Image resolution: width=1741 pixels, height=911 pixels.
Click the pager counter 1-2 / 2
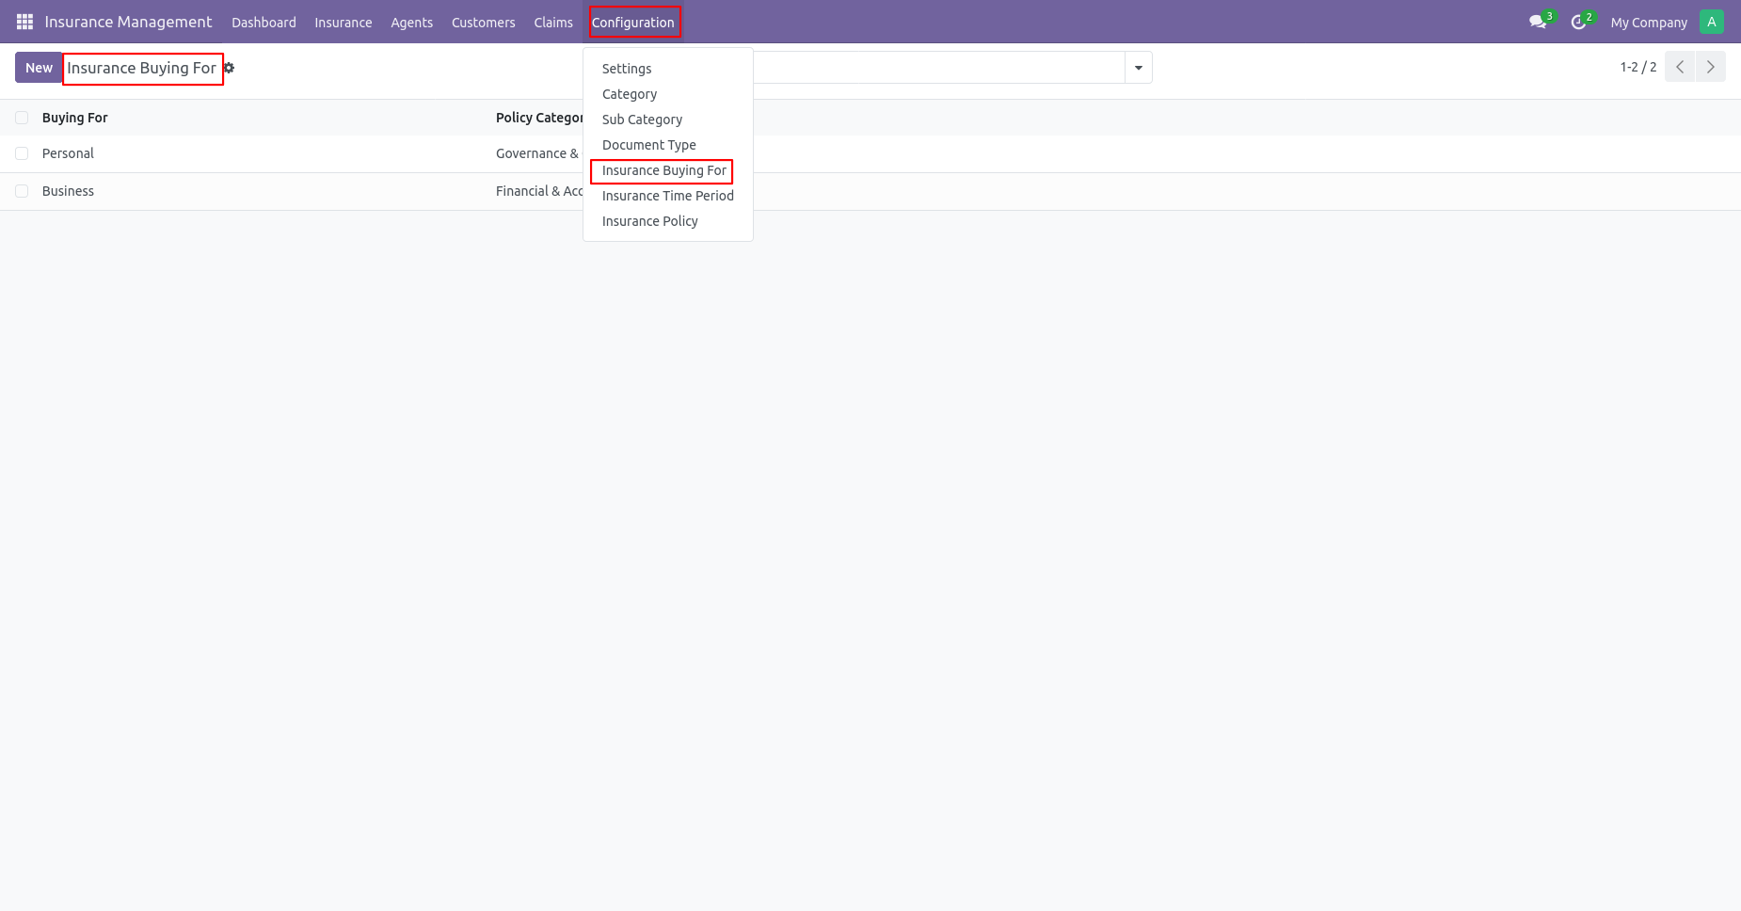pos(1638,67)
